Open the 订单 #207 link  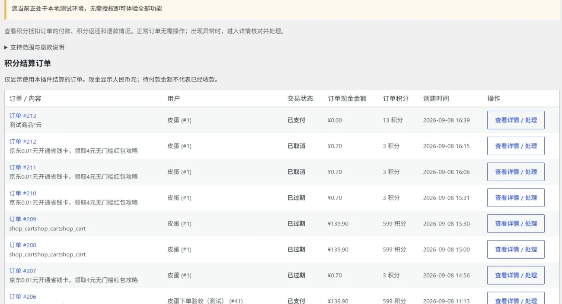[23, 271]
